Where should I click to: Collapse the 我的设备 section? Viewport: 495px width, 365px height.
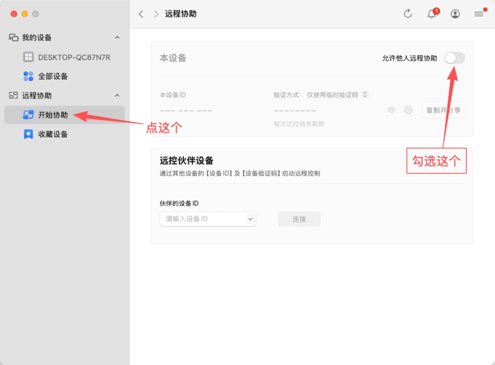[x=117, y=37]
